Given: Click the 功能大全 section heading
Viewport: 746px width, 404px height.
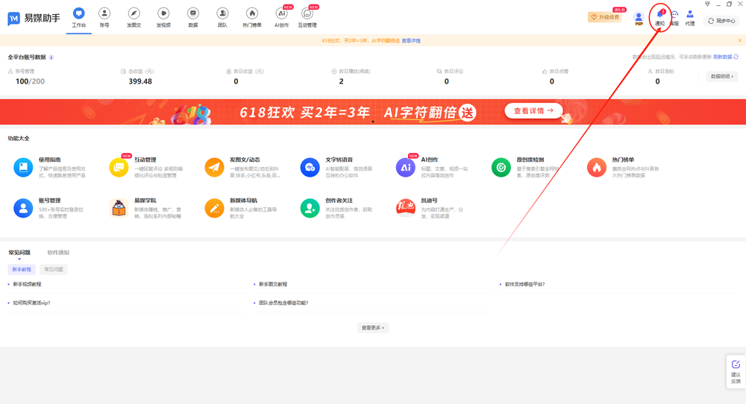Looking at the screenshot, I should (19, 139).
